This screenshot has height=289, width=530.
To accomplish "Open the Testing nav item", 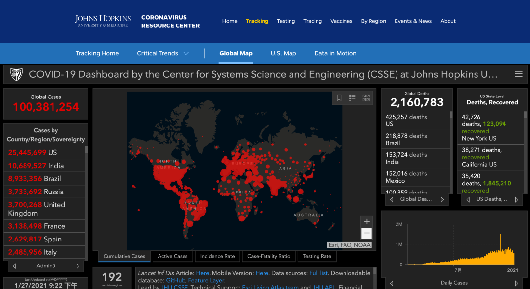I will point(286,21).
